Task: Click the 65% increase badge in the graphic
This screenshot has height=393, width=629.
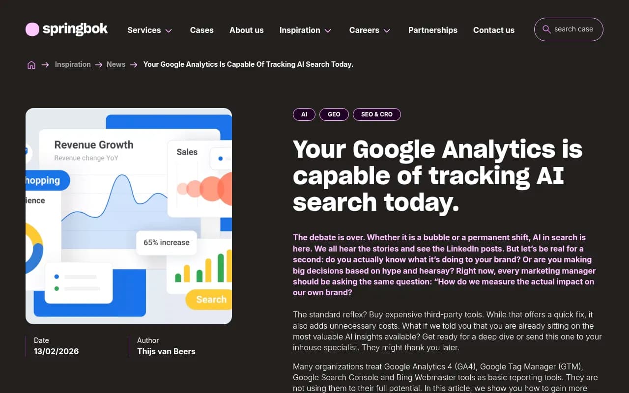Action: coord(166,242)
